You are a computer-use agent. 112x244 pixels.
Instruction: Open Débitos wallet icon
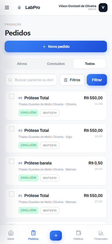pyautogui.click(x=79, y=233)
